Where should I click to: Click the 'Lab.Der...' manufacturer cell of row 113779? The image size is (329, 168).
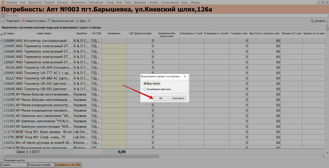tap(82, 132)
